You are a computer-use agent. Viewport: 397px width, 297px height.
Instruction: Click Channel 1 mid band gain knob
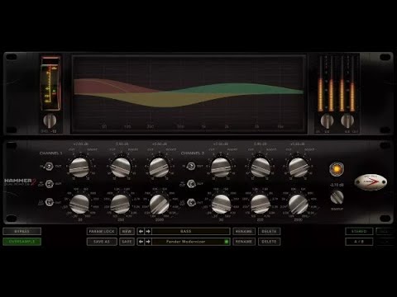(121, 167)
